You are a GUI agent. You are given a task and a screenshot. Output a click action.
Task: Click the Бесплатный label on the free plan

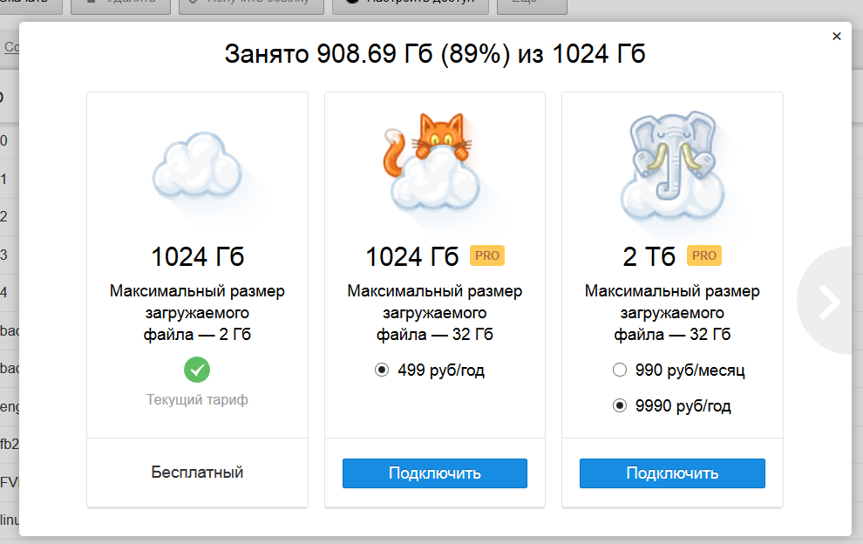click(x=197, y=473)
